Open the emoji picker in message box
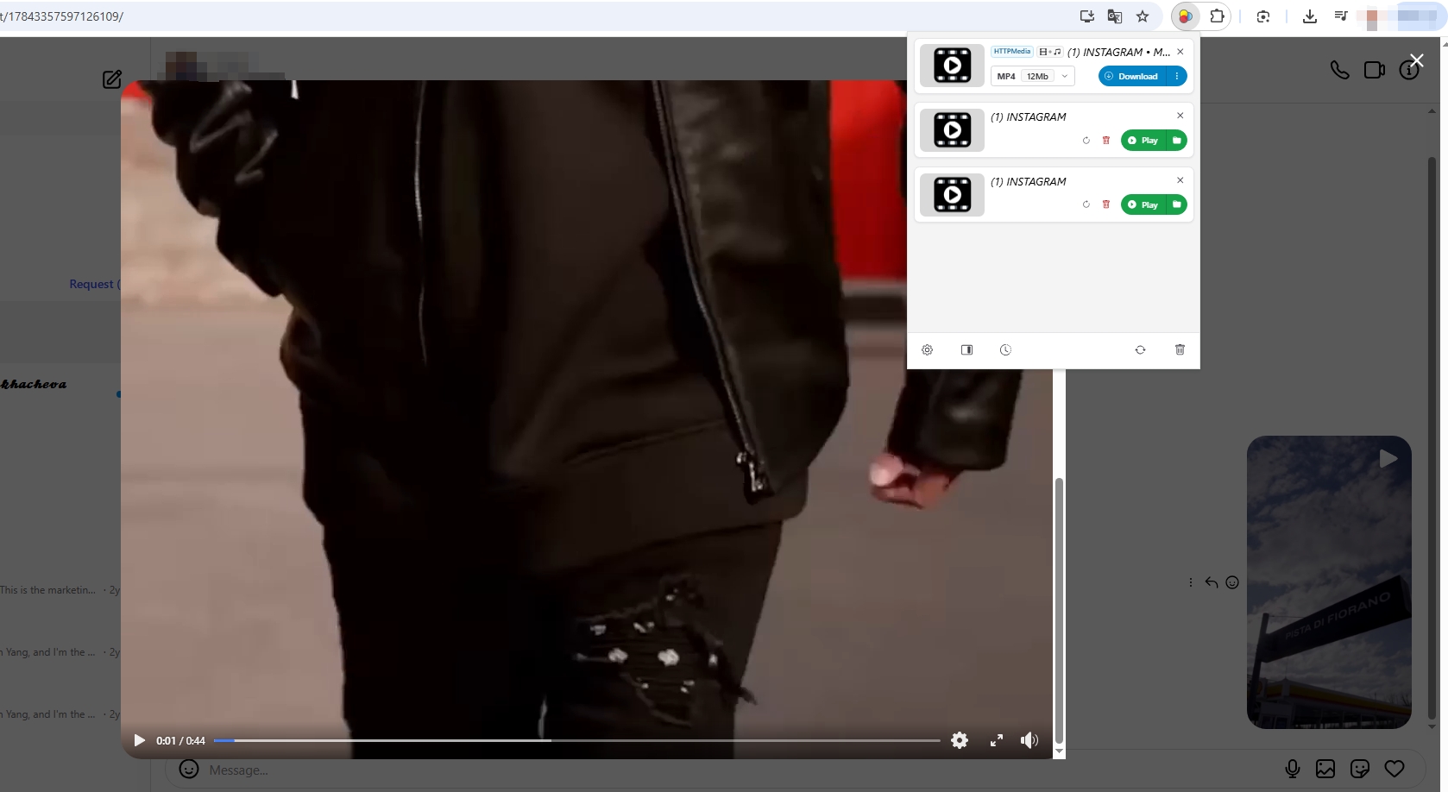The height and width of the screenshot is (792, 1448). pyautogui.click(x=189, y=769)
